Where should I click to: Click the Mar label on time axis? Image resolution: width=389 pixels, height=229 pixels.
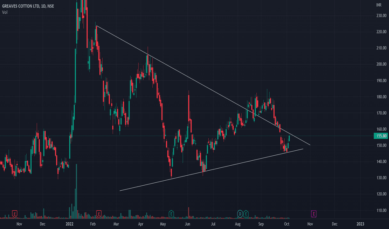116,224
